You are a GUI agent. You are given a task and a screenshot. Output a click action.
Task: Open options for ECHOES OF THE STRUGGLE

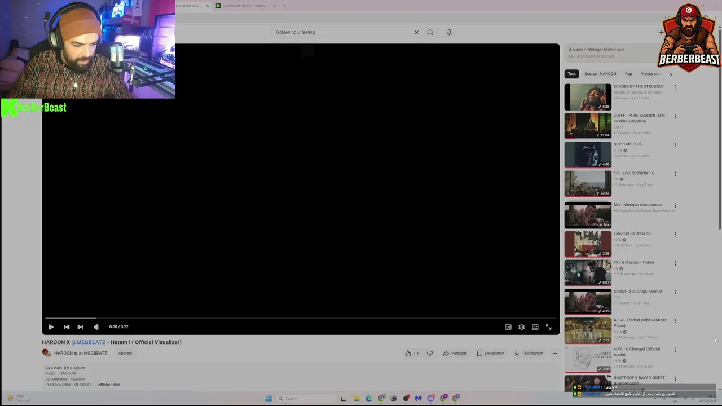[675, 87]
